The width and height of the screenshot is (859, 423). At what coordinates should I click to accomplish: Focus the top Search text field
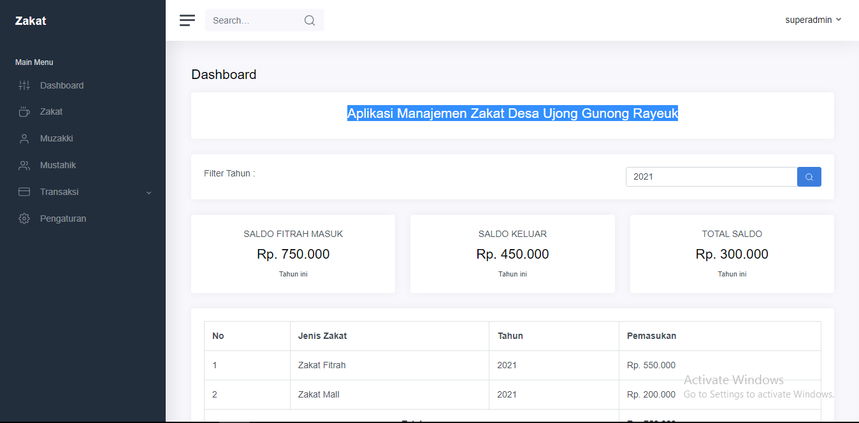click(255, 20)
